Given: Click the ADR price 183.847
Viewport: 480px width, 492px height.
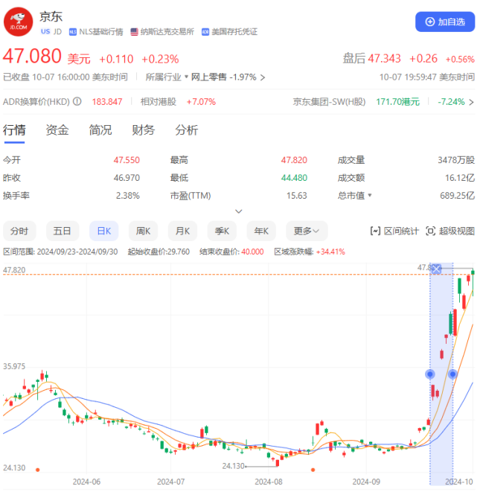Looking at the screenshot, I should click(107, 102).
